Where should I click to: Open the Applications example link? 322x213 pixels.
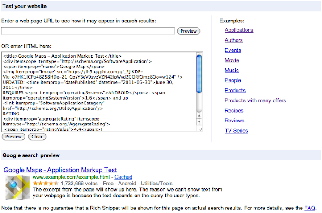point(239,30)
